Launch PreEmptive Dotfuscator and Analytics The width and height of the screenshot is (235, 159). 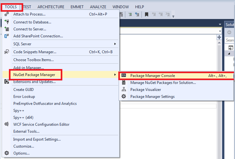(61, 104)
